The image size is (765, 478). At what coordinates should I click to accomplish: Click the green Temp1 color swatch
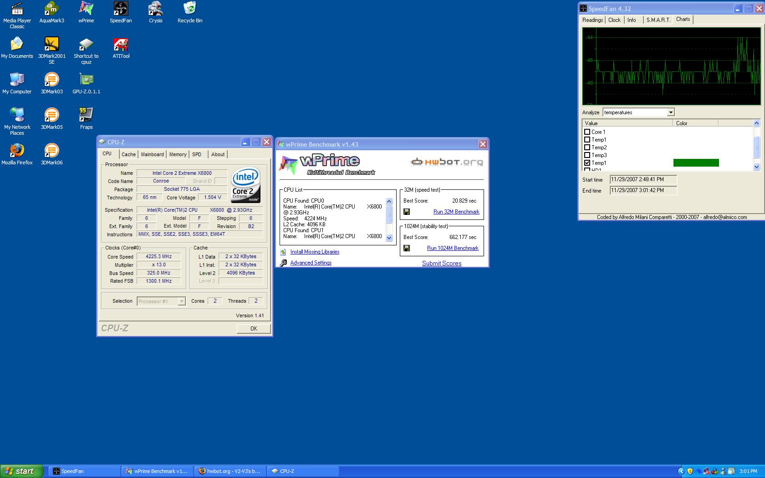click(696, 163)
